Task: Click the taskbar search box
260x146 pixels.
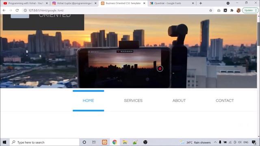Action: (44, 142)
